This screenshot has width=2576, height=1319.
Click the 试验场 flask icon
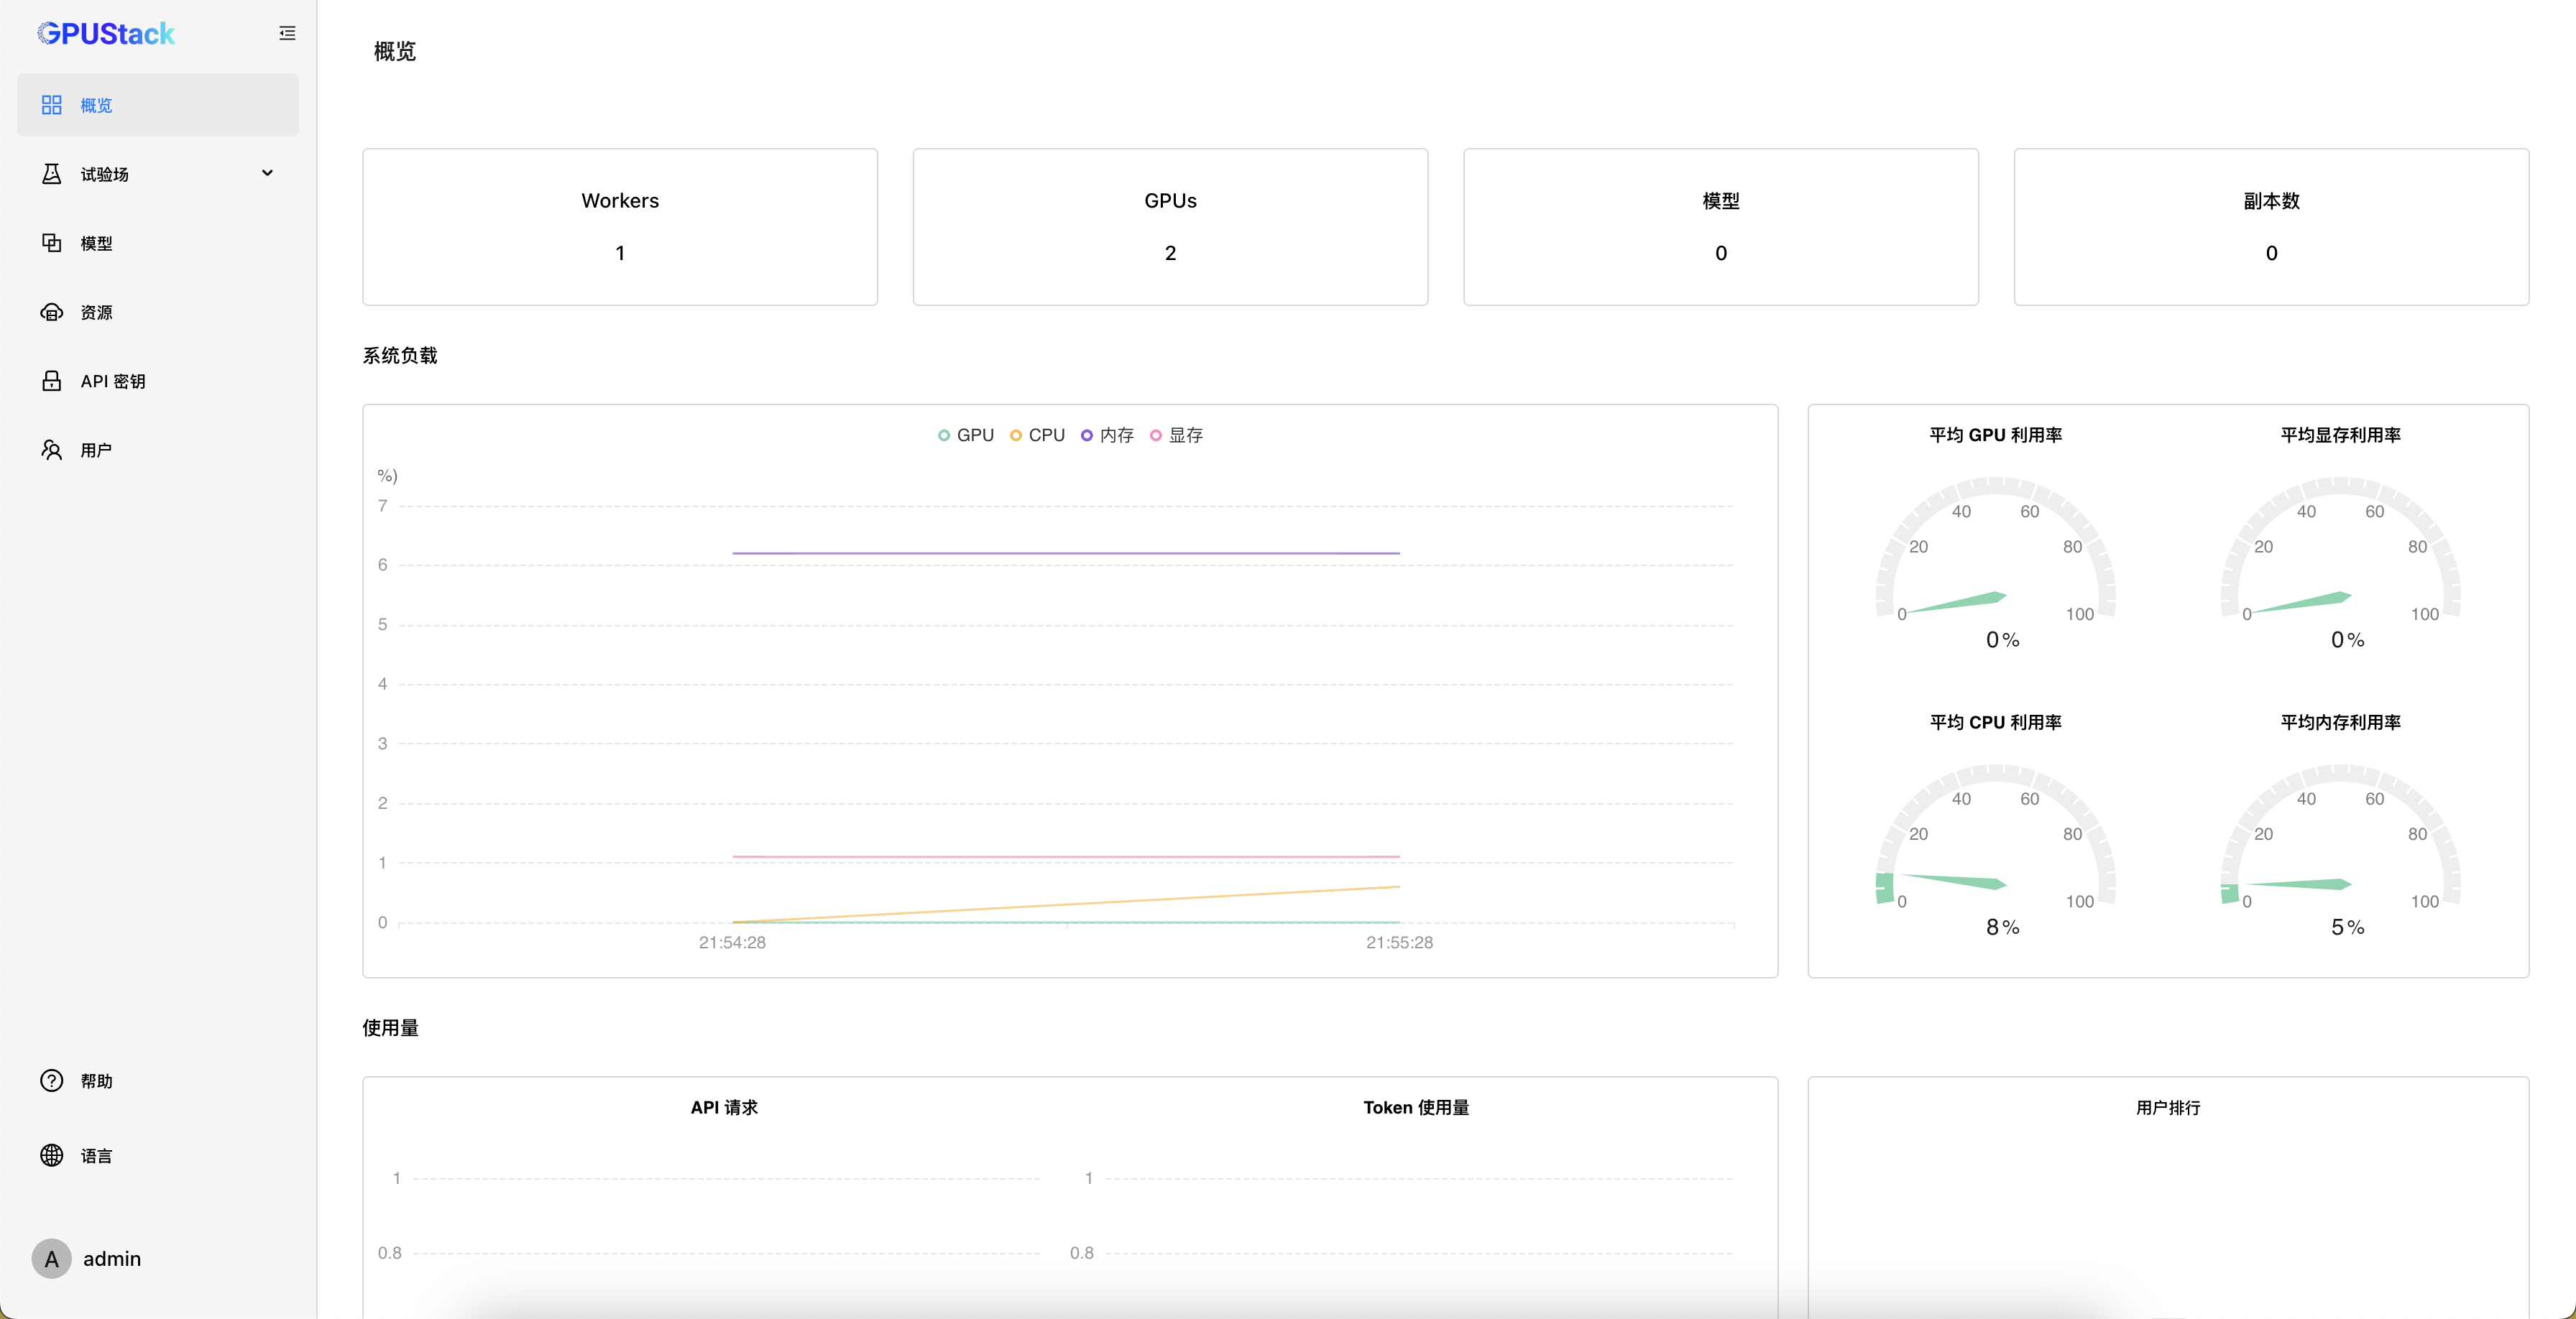(51, 173)
